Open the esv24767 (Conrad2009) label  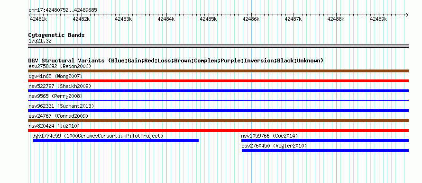[x=58, y=116]
